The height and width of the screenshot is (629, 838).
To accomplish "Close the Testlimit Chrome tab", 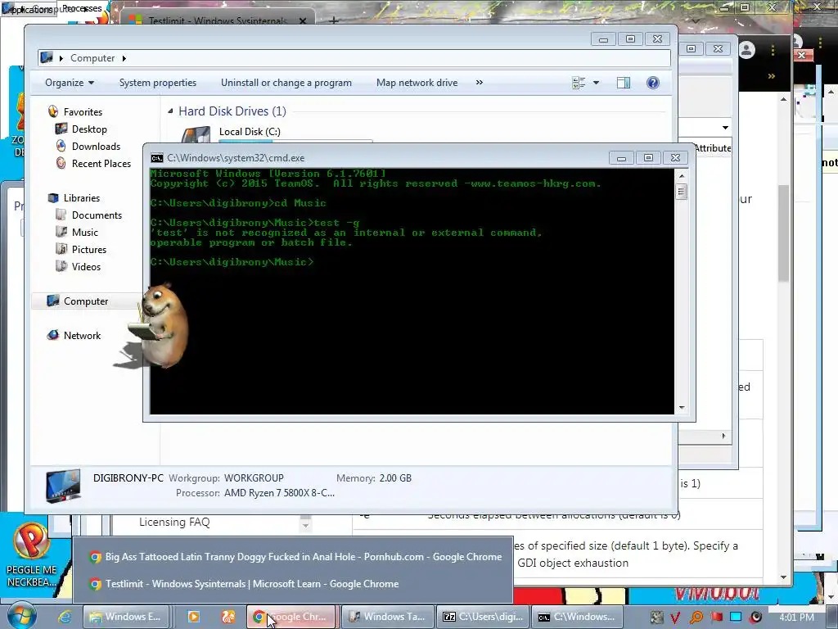I will click(x=303, y=20).
